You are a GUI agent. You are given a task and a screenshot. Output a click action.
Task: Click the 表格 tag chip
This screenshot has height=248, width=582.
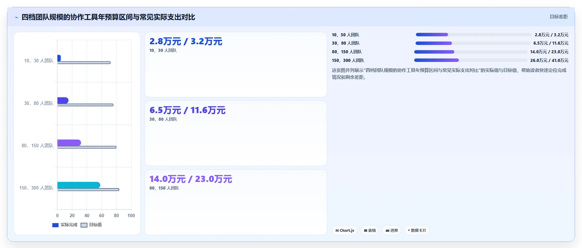(370, 230)
